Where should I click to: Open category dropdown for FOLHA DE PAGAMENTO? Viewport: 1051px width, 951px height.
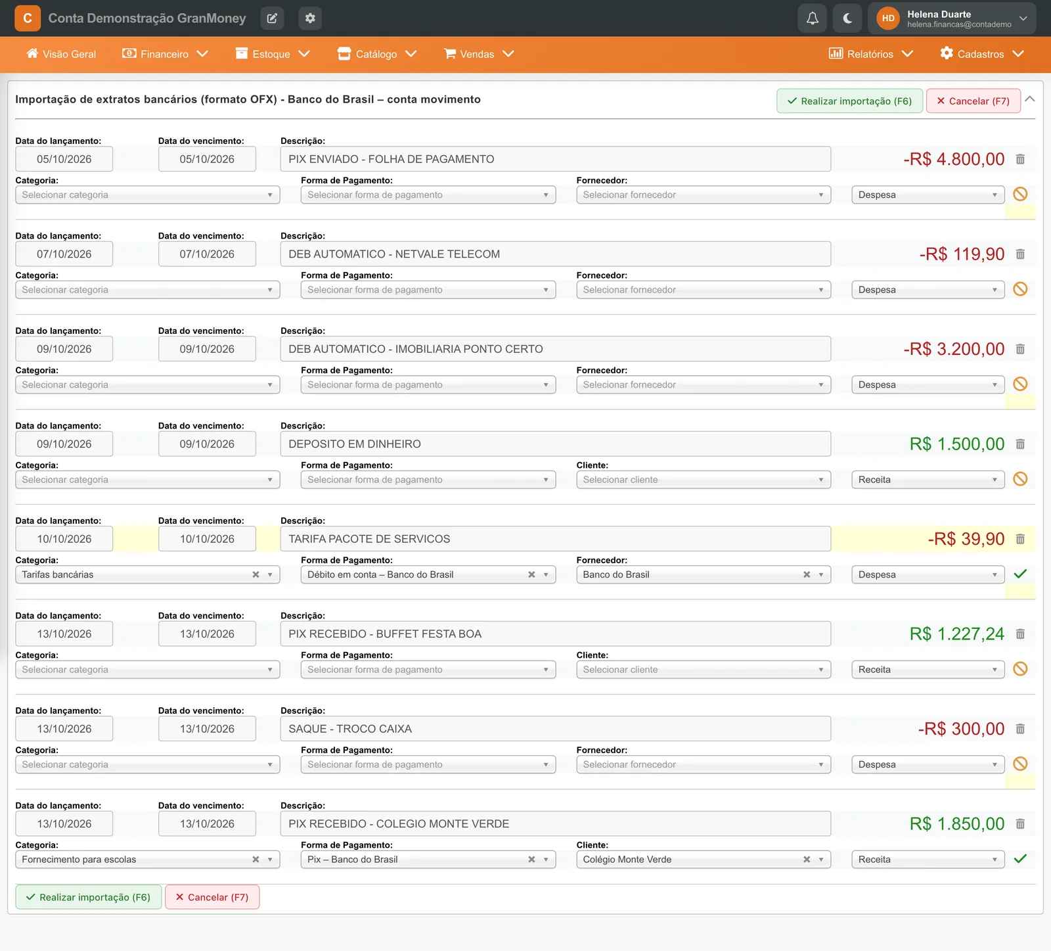point(148,195)
